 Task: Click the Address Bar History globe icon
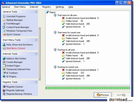click(x=4, y=58)
